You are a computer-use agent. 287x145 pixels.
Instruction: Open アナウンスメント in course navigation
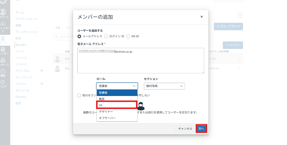pyautogui.click(x=27, y=19)
